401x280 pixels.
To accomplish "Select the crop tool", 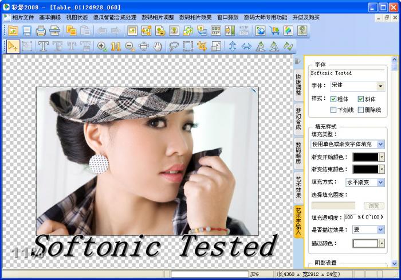I will 202,46.
